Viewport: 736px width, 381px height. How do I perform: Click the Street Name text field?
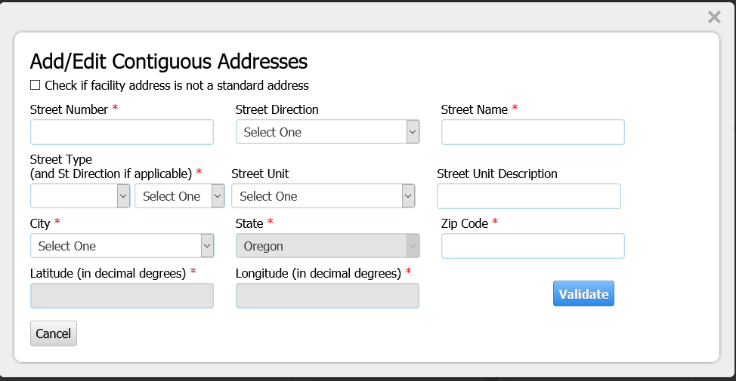coord(533,132)
